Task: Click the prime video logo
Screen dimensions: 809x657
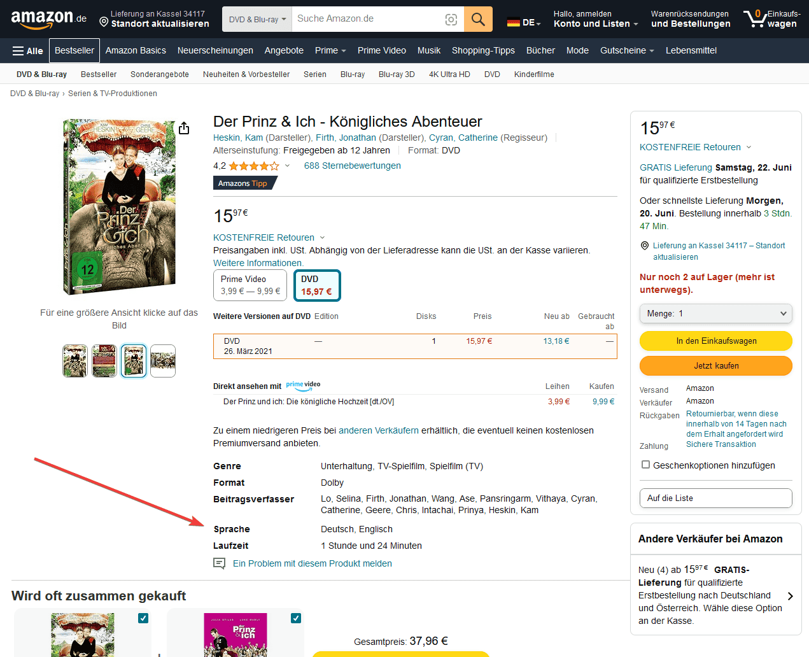Action: coord(303,386)
